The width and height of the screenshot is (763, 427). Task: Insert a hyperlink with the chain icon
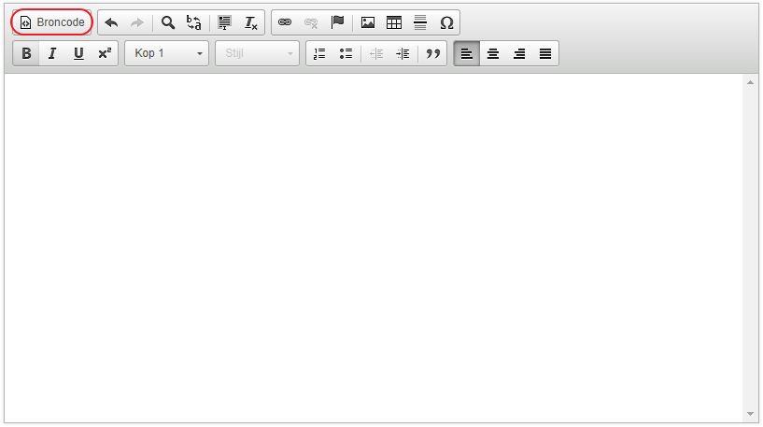285,22
